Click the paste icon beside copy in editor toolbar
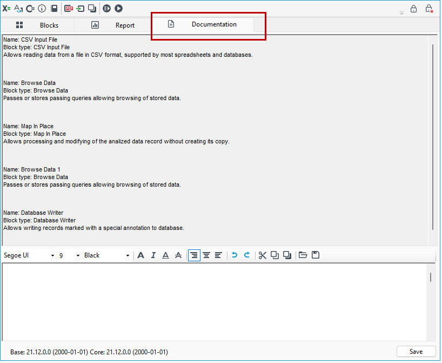The image size is (442, 363). [287, 255]
